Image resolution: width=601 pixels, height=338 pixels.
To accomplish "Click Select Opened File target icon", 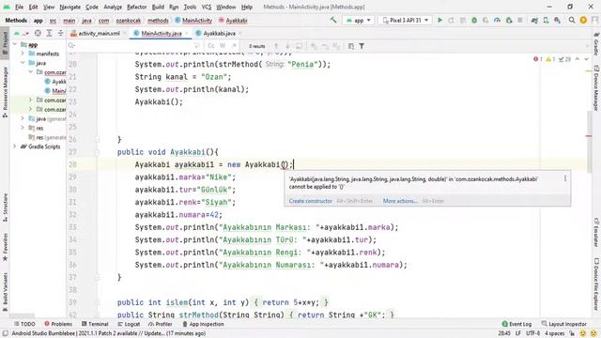I will (x=38, y=34).
